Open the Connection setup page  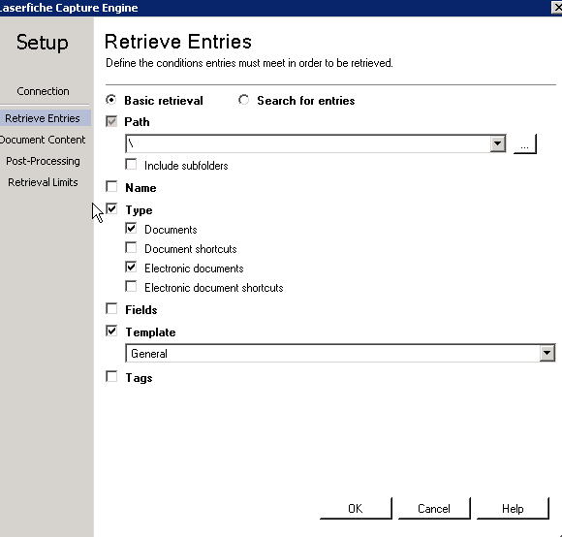coord(43,91)
